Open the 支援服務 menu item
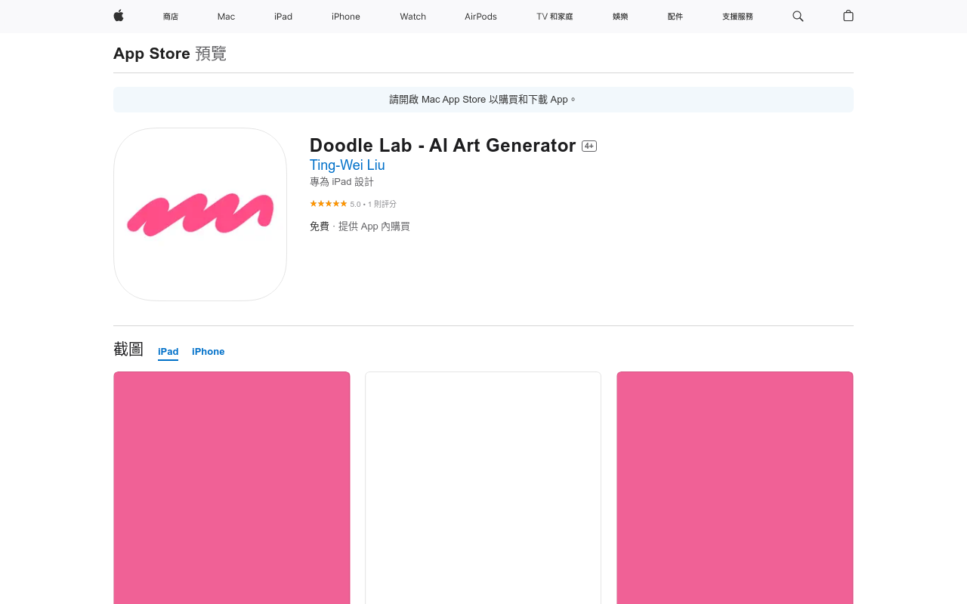Viewport: 967px width, 604px height. [737, 17]
